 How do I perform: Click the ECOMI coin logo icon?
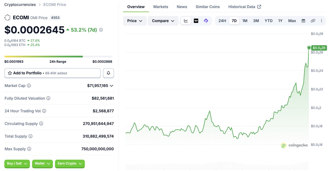click(8, 18)
